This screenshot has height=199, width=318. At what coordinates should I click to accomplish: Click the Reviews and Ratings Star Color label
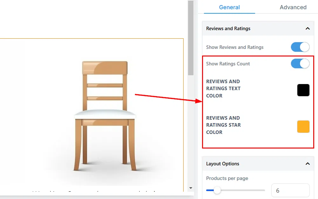pyautogui.click(x=224, y=125)
